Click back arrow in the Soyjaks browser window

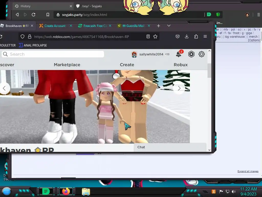coord(17,15)
